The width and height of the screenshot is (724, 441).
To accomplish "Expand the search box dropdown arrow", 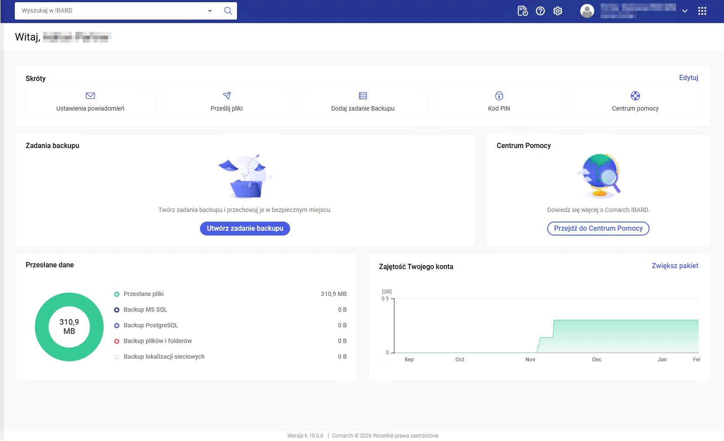I will pos(210,11).
